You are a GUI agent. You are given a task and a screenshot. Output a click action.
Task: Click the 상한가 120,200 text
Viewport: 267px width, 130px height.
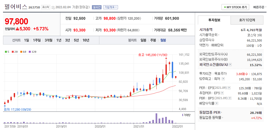click(x=129, y=19)
